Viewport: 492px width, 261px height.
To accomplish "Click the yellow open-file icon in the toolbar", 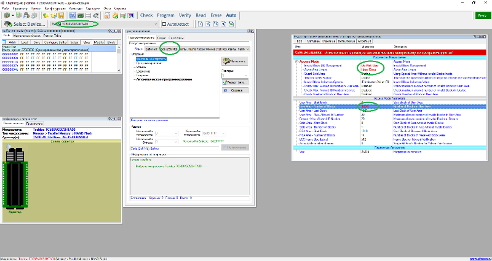I will coord(46,15).
